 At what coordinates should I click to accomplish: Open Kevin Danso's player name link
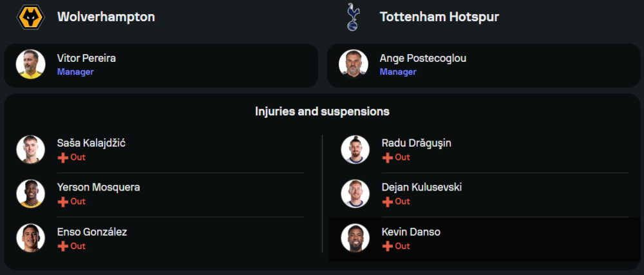tap(411, 232)
